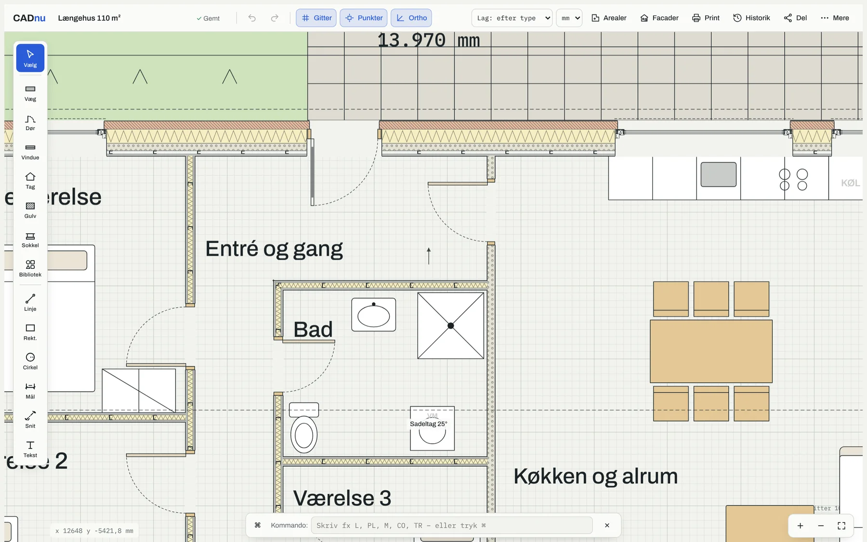Screen dimensions: 867x542
Task: Redo the last action
Action: (x=275, y=18)
